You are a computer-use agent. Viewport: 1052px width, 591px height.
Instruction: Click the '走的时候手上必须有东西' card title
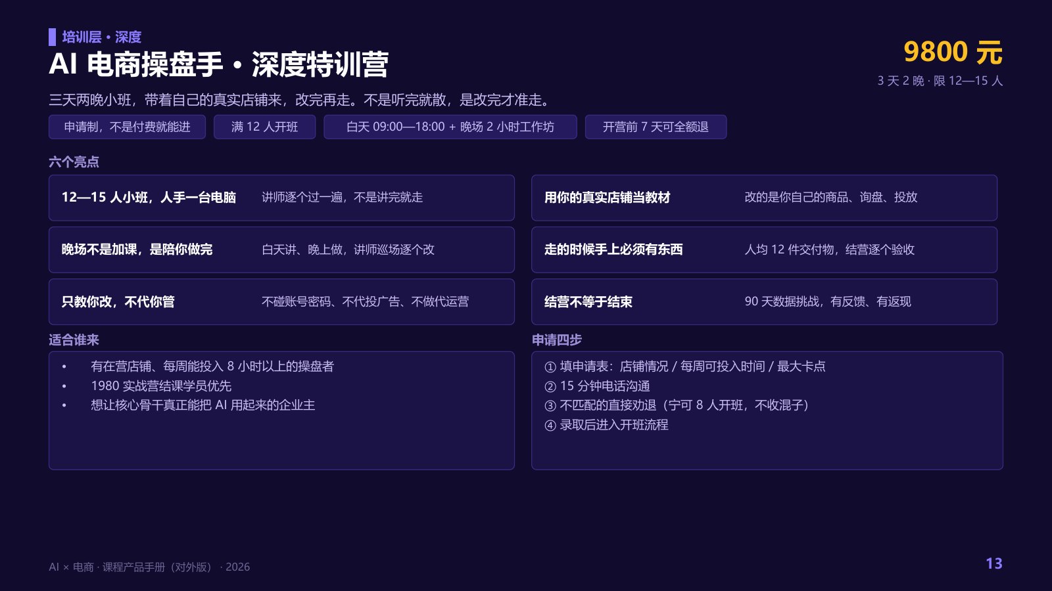tap(613, 250)
